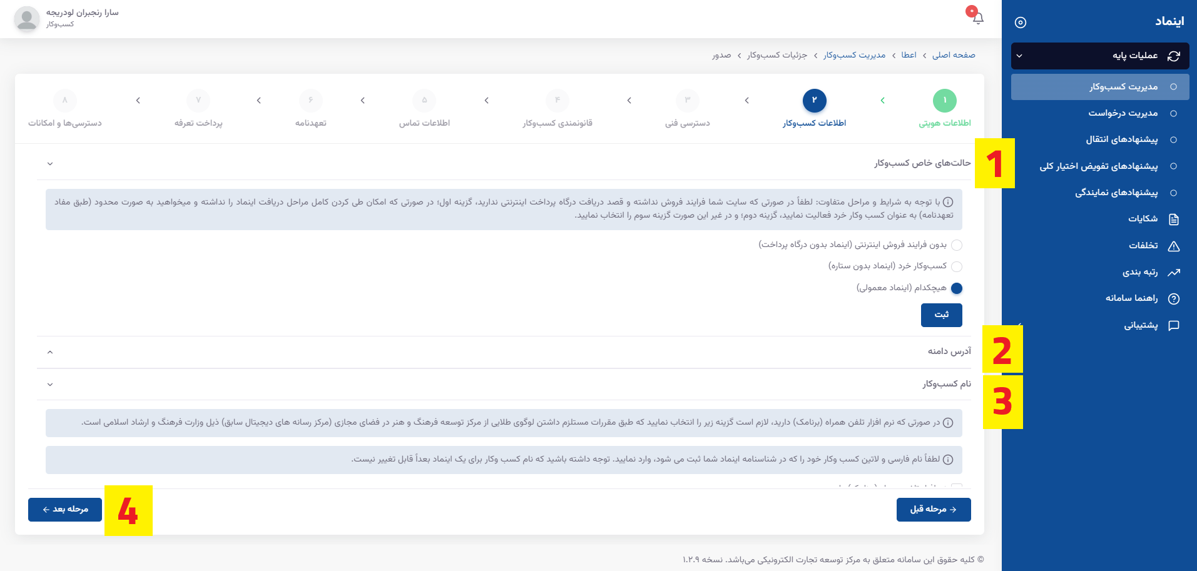Collapse نام کسب‌وکار section chevron
The width and height of the screenshot is (1197, 571).
[x=50, y=385]
